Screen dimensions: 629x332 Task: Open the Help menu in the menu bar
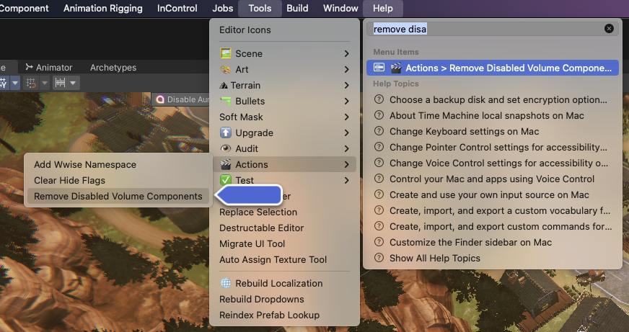383,9
